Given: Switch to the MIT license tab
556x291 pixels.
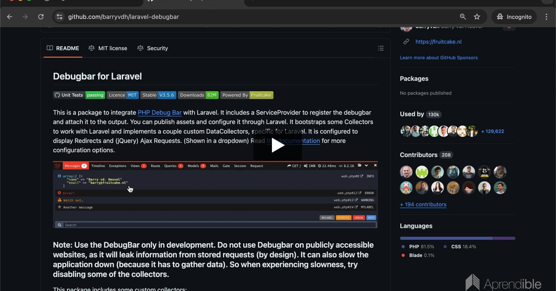Looking at the screenshot, I should 107,48.
